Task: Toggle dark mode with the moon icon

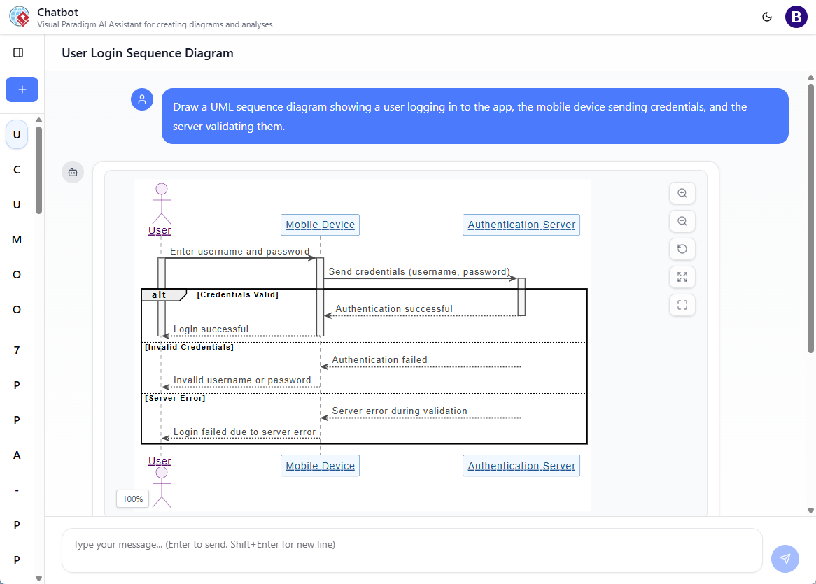Action: coord(767,17)
